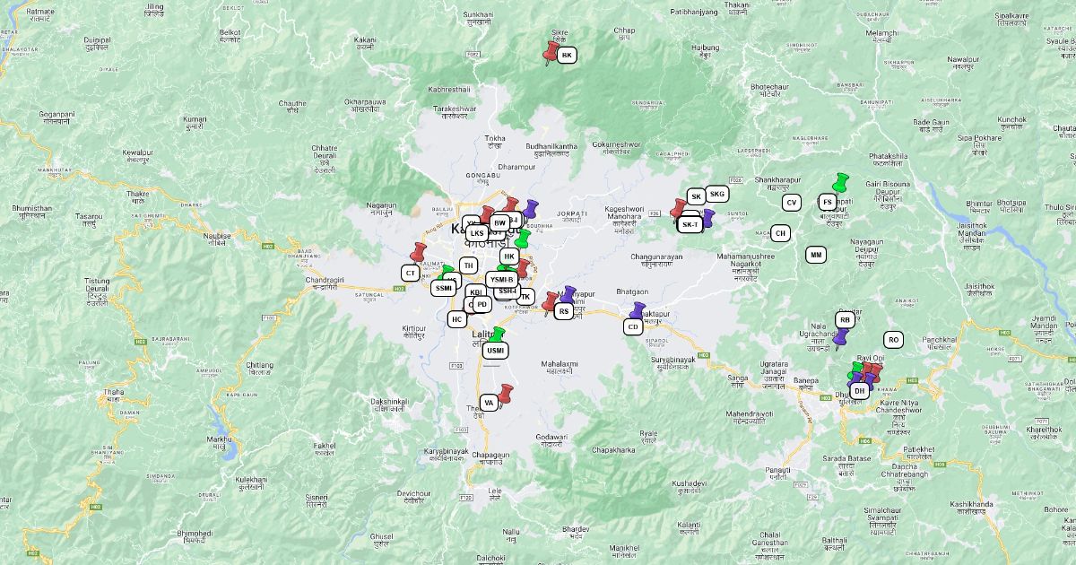Select the SSMI marker label
The image size is (1076, 565).
tap(444, 288)
